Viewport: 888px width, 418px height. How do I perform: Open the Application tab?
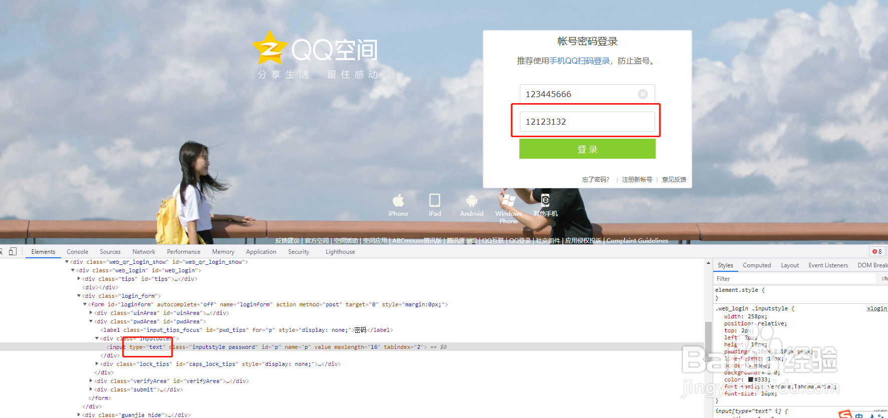click(x=261, y=252)
